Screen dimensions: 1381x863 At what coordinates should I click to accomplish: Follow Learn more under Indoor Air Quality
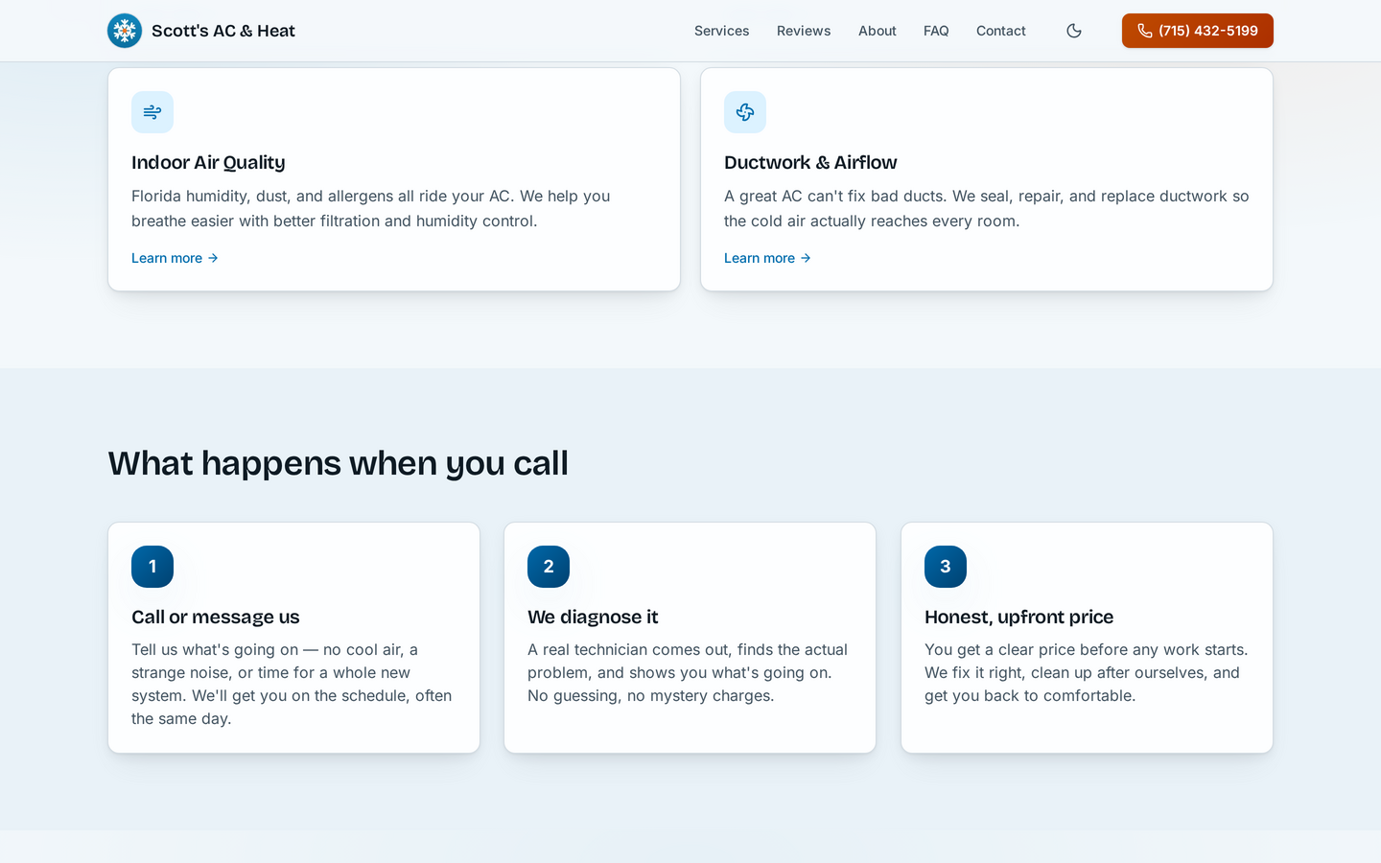coord(175,258)
